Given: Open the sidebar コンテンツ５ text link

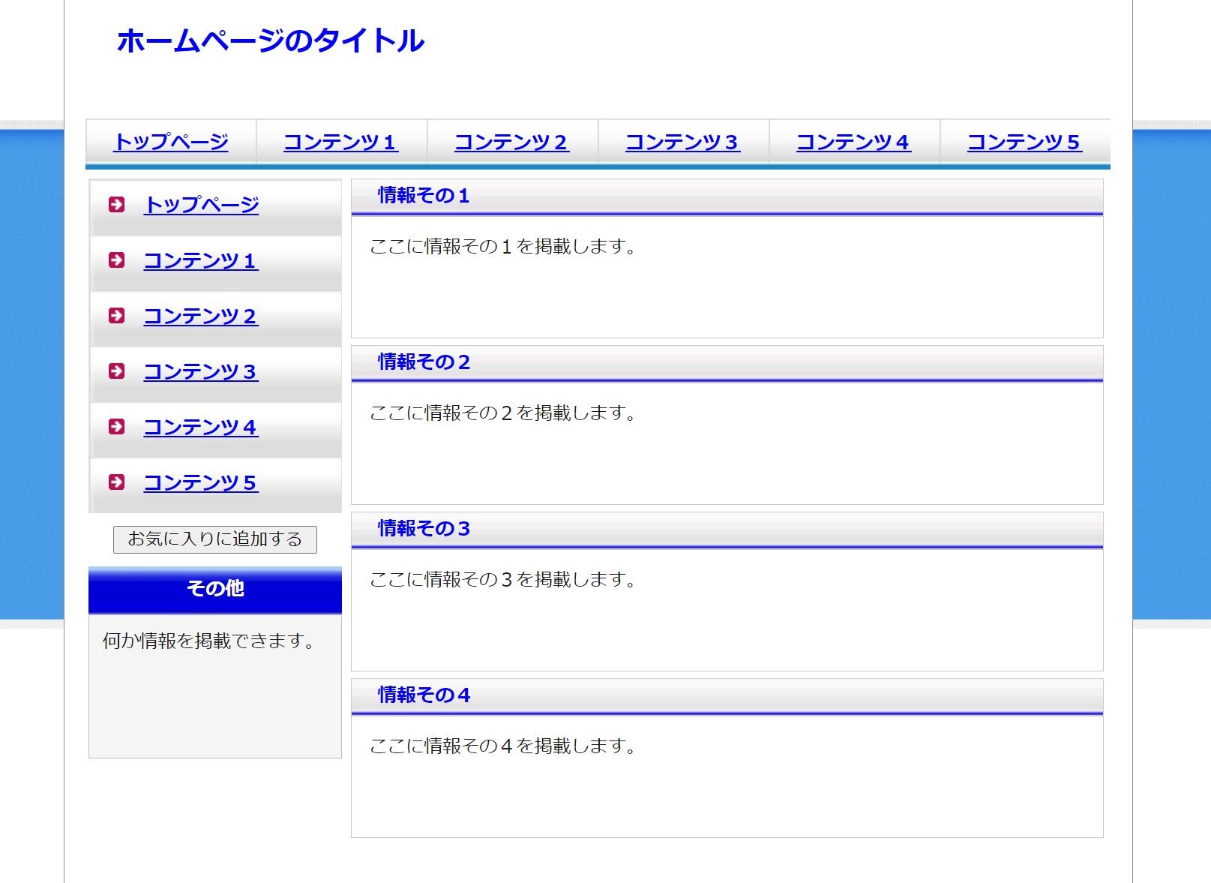Looking at the screenshot, I should (201, 482).
